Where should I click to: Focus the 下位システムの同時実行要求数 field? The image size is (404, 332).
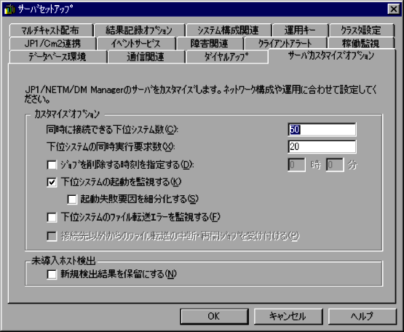pyautogui.click(x=322, y=146)
